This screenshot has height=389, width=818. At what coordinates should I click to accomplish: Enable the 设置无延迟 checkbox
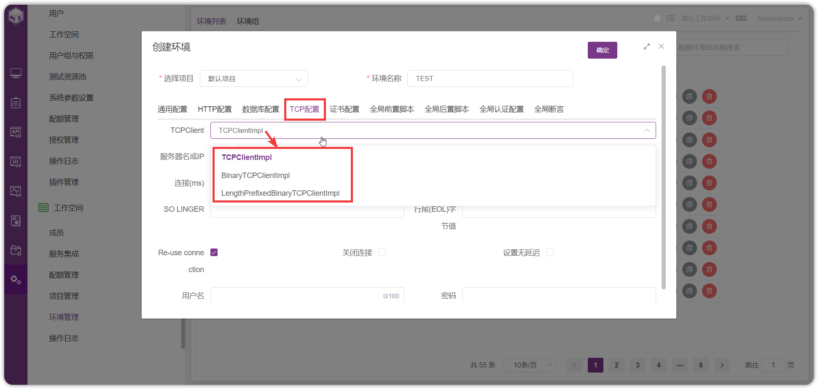click(x=550, y=252)
